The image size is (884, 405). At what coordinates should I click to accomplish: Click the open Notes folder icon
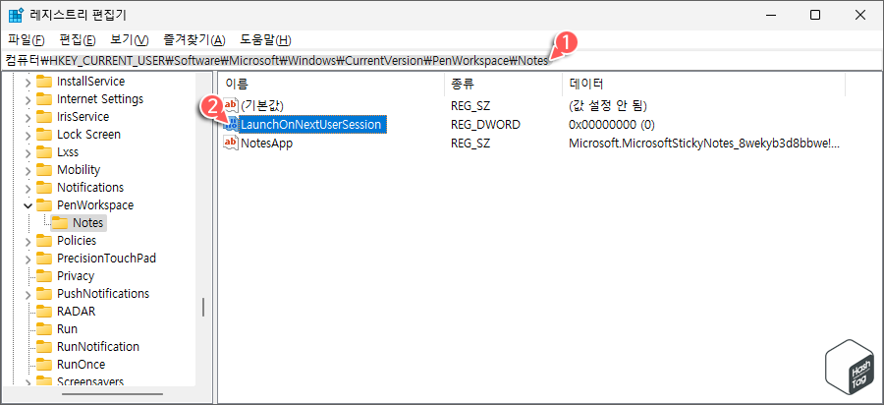click(x=60, y=223)
